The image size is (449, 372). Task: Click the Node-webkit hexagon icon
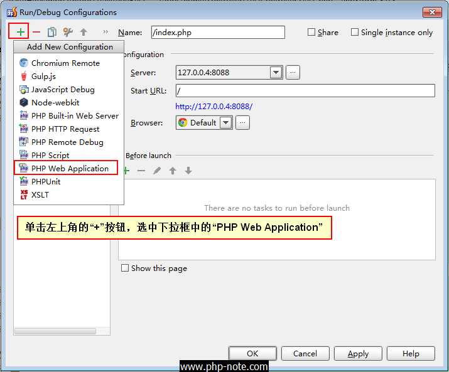pyautogui.click(x=24, y=102)
